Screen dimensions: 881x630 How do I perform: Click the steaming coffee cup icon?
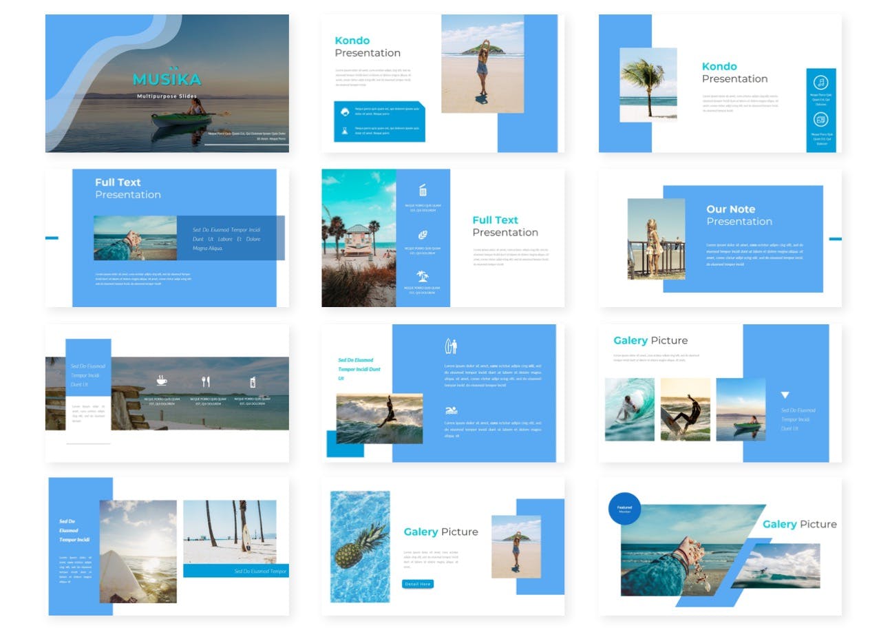pos(161,380)
